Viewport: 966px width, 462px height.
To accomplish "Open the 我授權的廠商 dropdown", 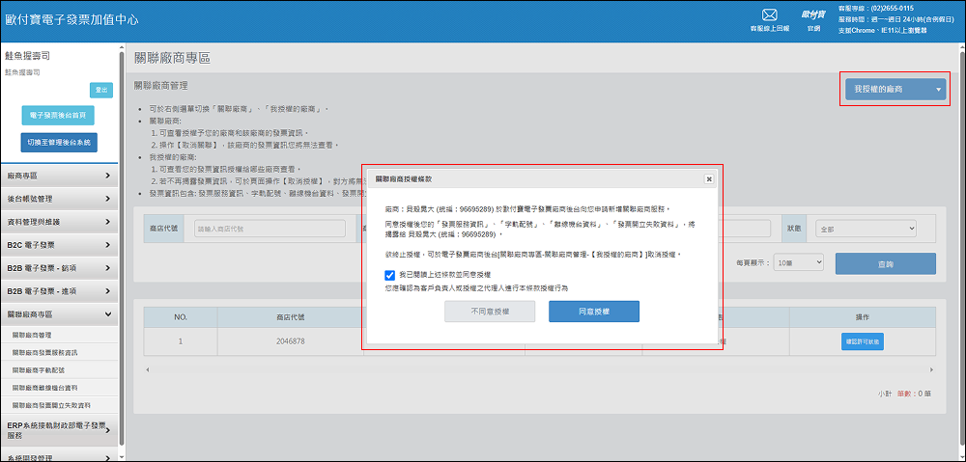I will tap(895, 89).
